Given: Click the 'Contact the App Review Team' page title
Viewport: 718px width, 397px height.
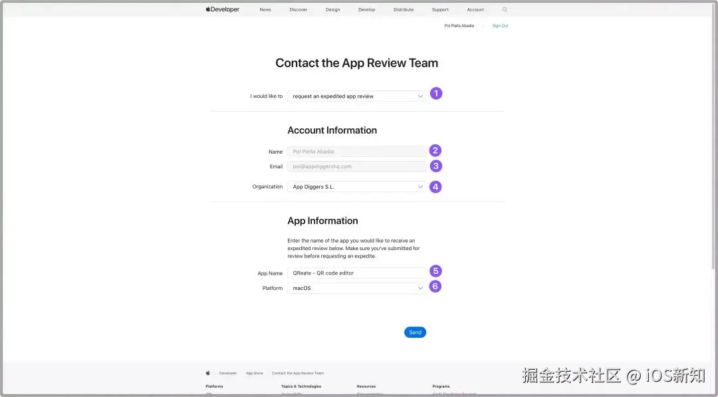Looking at the screenshot, I should coord(357,63).
